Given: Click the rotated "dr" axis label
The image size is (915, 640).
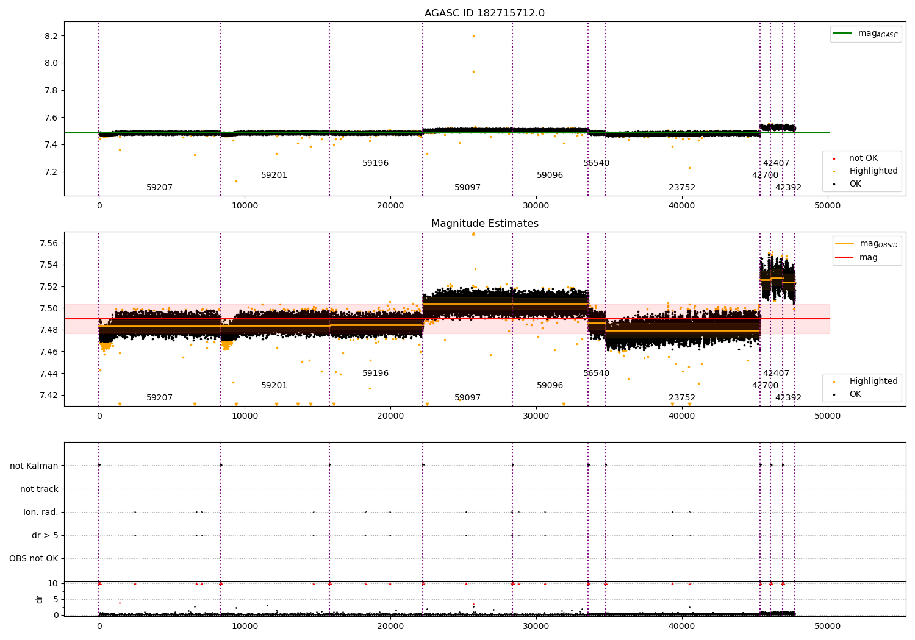Looking at the screenshot, I should point(40,599).
